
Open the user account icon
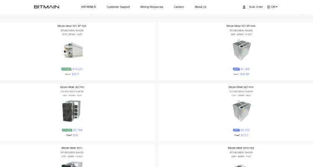point(244,7)
